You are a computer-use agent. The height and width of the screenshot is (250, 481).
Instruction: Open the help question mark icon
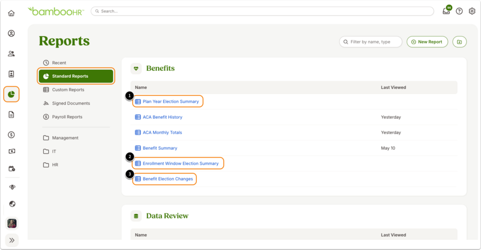pos(459,11)
